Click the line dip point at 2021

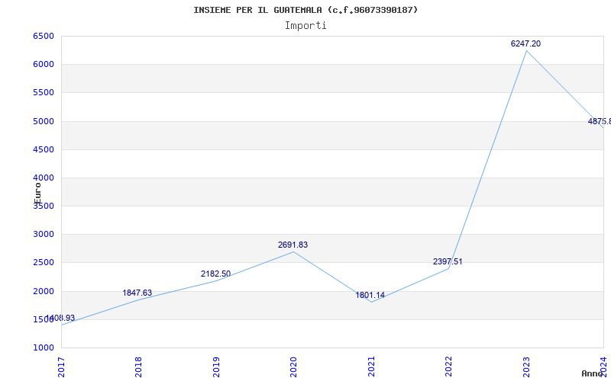(x=371, y=302)
